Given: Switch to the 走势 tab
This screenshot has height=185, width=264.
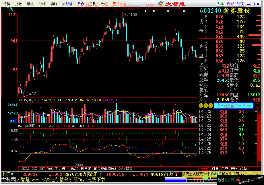Looking at the screenshot, I should click(x=224, y=169).
